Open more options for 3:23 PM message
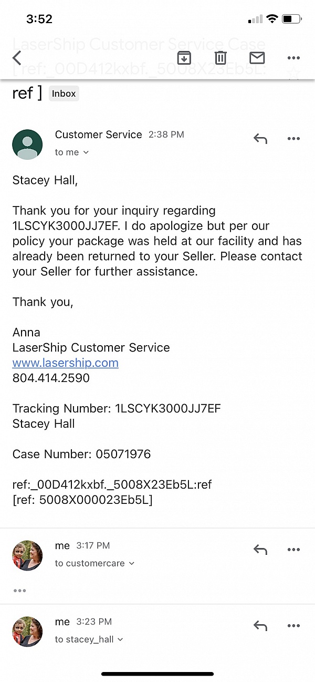Image resolution: width=315 pixels, height=682 pixels. click(x=293, y=626)
